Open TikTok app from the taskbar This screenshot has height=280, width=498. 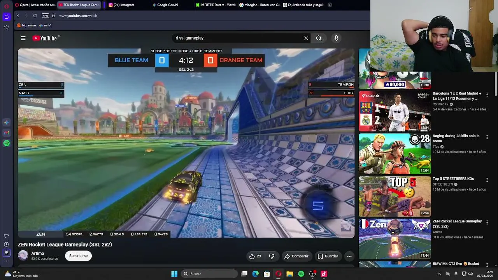[324, 274]
